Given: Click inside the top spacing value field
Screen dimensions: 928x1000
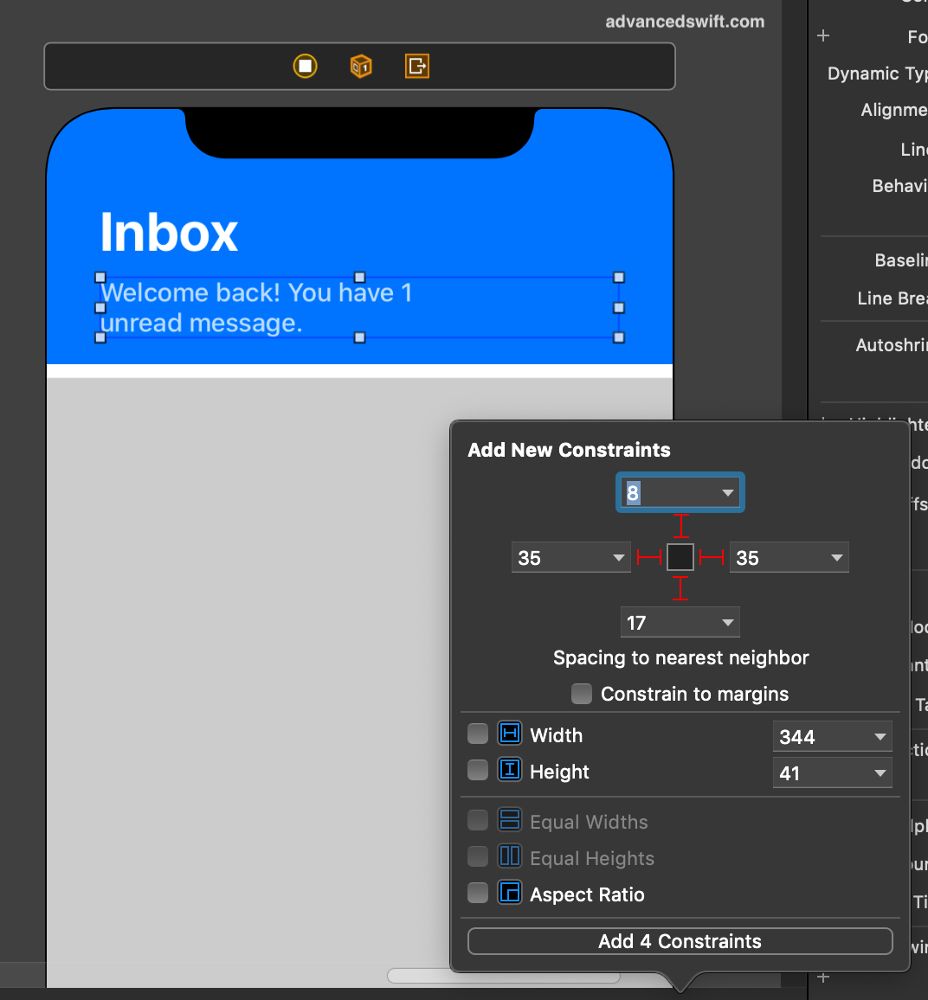Looking at the screenshot, I should tap(667, 491).
